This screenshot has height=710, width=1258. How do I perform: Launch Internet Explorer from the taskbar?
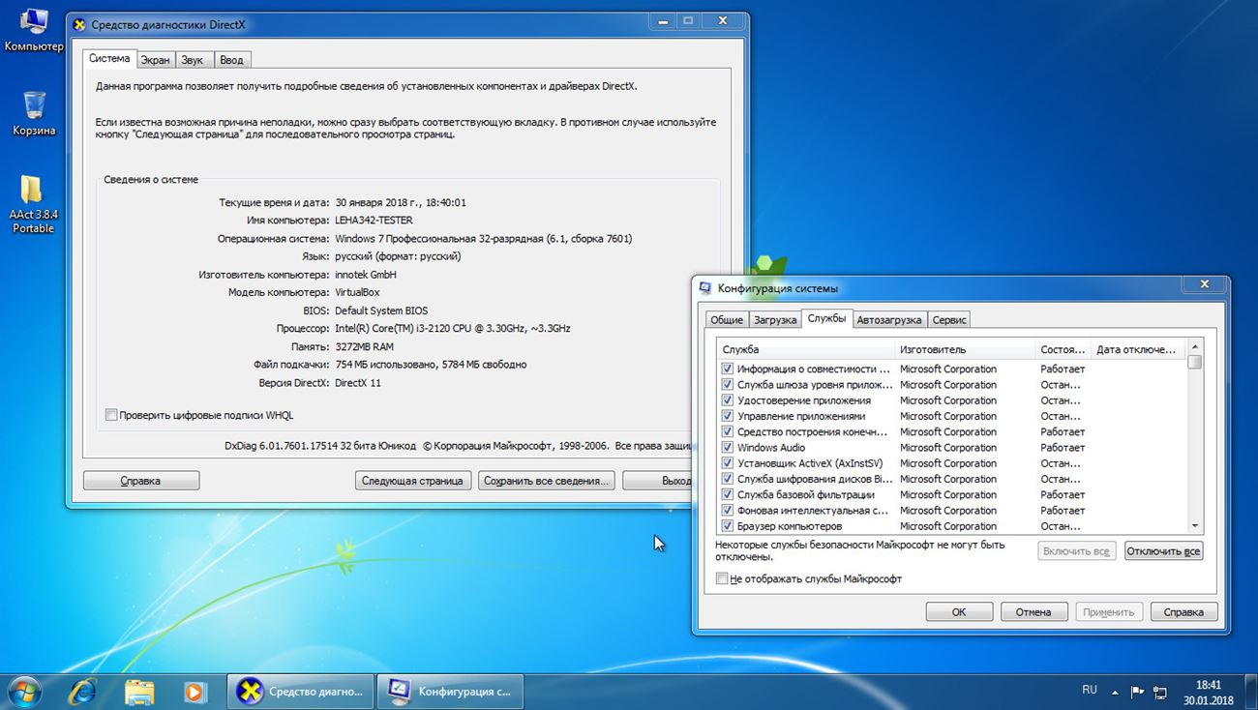(x=84, y=691)
